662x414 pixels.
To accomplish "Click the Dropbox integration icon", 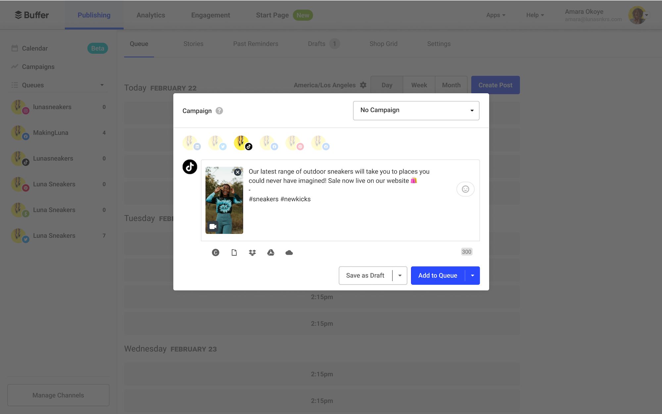I will click(x=252, y=252).
